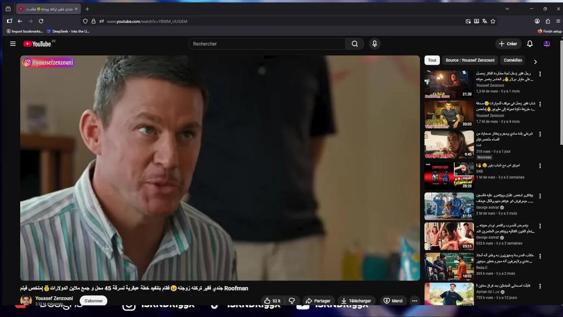Open a new browser tab
Viewport: 563px width, 317px height.
click(87, 9)
